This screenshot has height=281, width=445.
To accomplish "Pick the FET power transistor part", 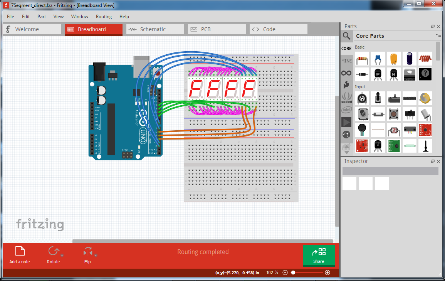I will tap(410, 74).
